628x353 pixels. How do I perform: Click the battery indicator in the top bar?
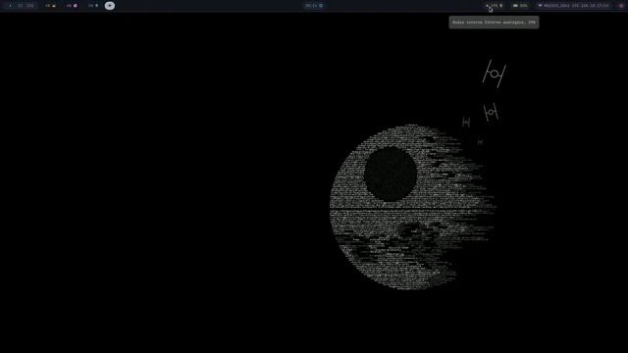point(520,6)
